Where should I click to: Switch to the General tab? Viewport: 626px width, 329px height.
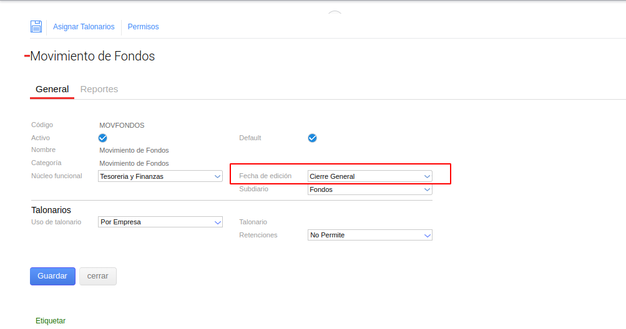tap(52, 89)
